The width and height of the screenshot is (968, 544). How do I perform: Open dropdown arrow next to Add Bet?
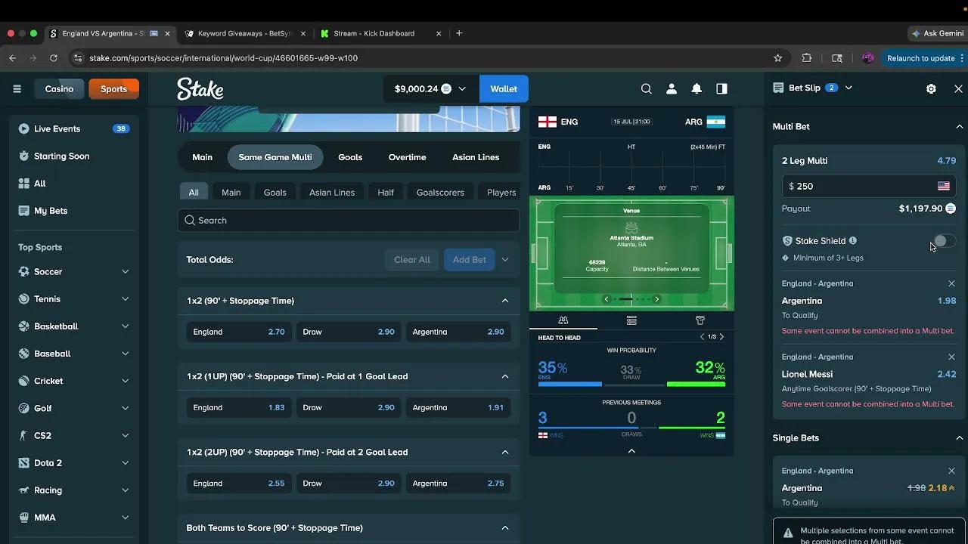(505, 260)
